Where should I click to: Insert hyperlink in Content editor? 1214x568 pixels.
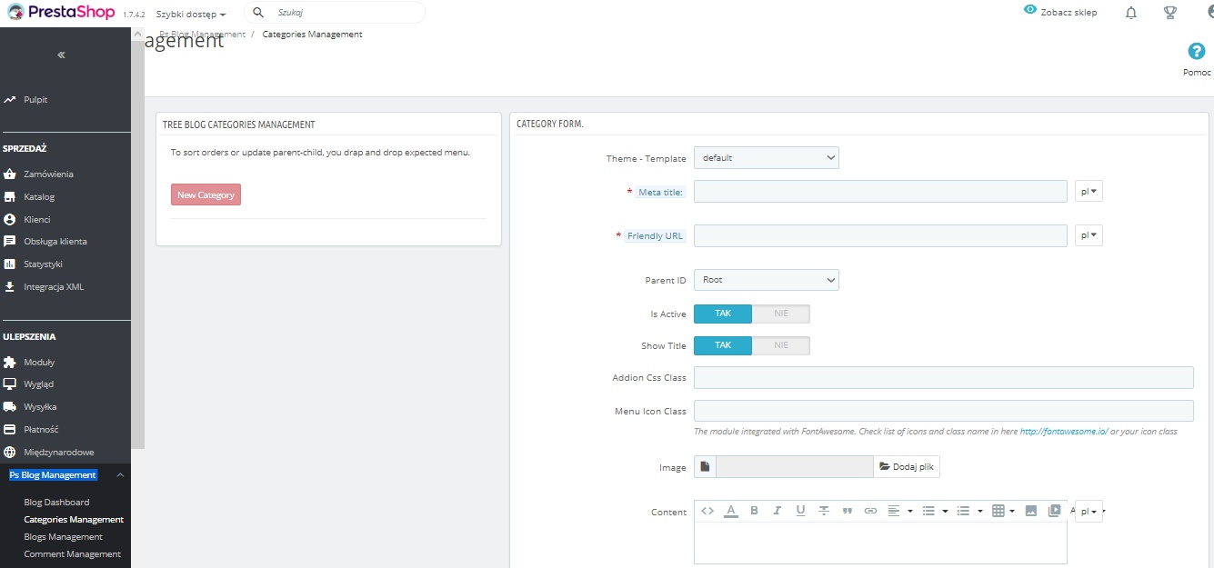[870, 511]
